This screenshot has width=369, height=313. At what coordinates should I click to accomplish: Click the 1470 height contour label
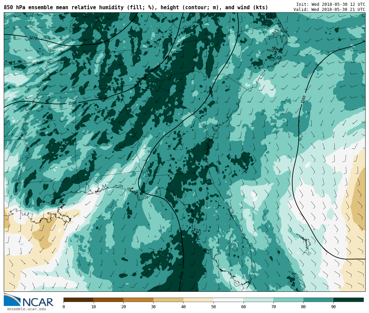tap(33, 38)
